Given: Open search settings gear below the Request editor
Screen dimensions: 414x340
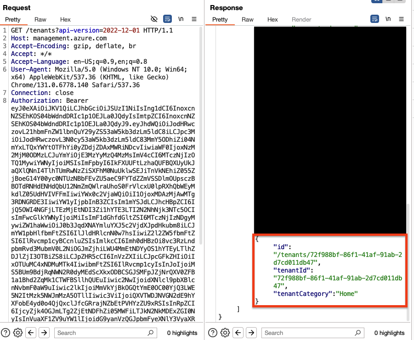Looking at the screenshot, I should pyautogui.click(x=17, y=333).
